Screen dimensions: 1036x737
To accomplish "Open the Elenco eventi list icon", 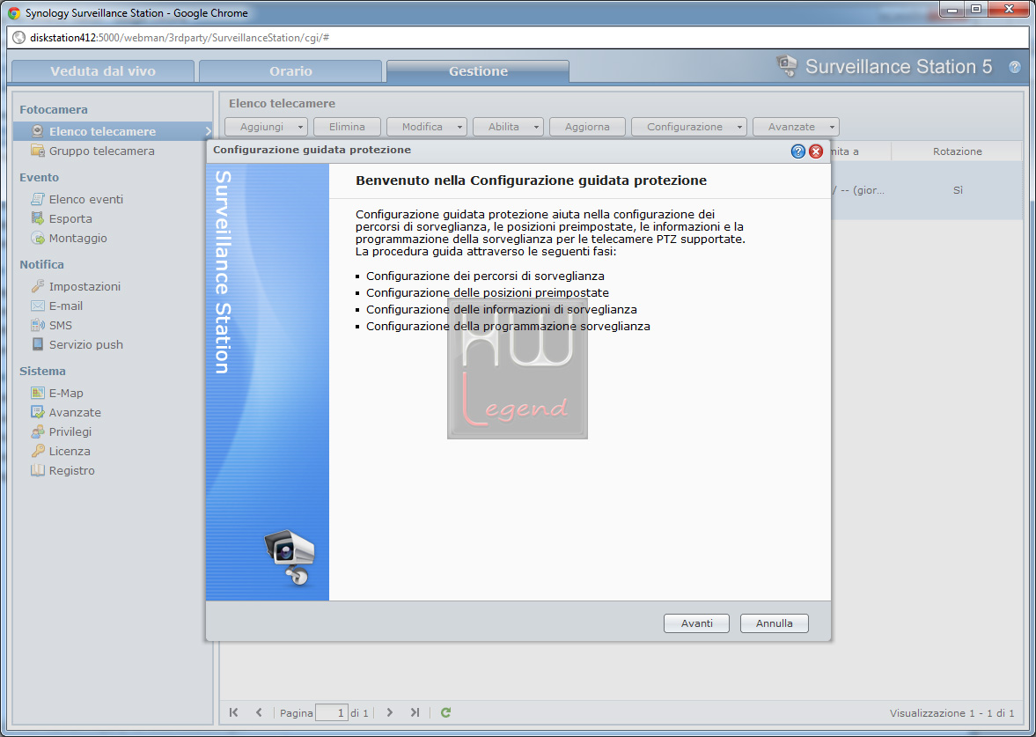I will click(38, 199).
